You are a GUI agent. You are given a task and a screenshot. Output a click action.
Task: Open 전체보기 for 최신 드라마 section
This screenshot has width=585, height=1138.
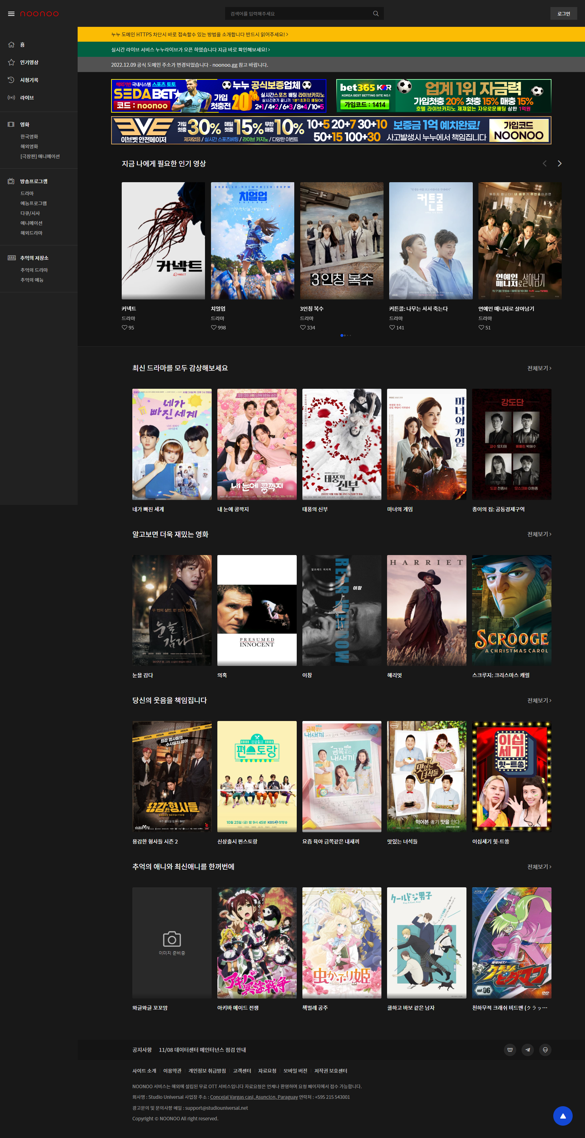point(539,368)
